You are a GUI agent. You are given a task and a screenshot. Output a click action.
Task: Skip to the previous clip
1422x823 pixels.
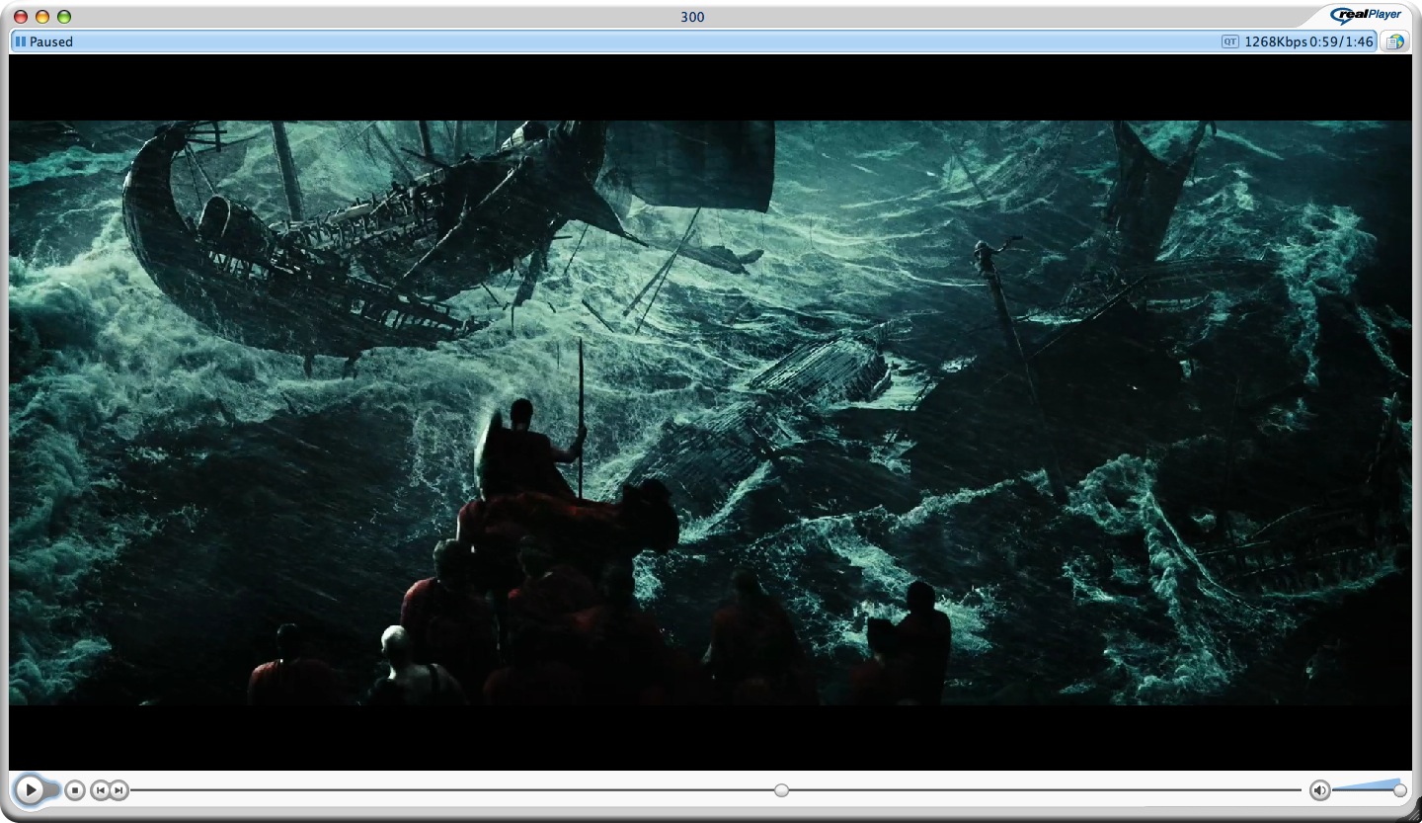(x=100, y=790)
